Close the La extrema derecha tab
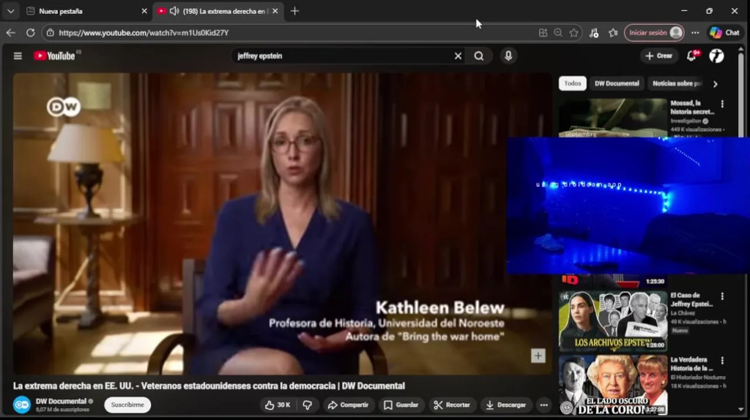This screenshot has width=750, height=420. 275,11
